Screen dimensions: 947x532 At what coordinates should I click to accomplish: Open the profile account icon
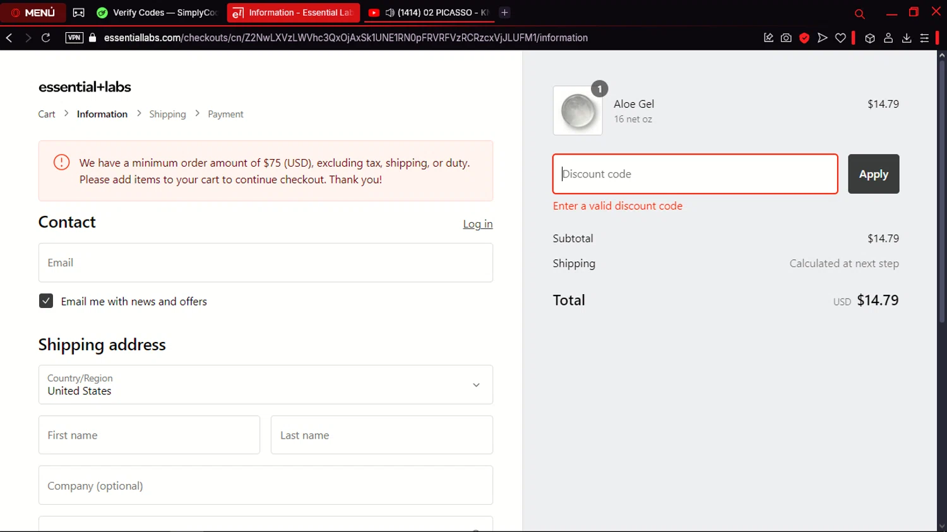[x=888, y=38]
